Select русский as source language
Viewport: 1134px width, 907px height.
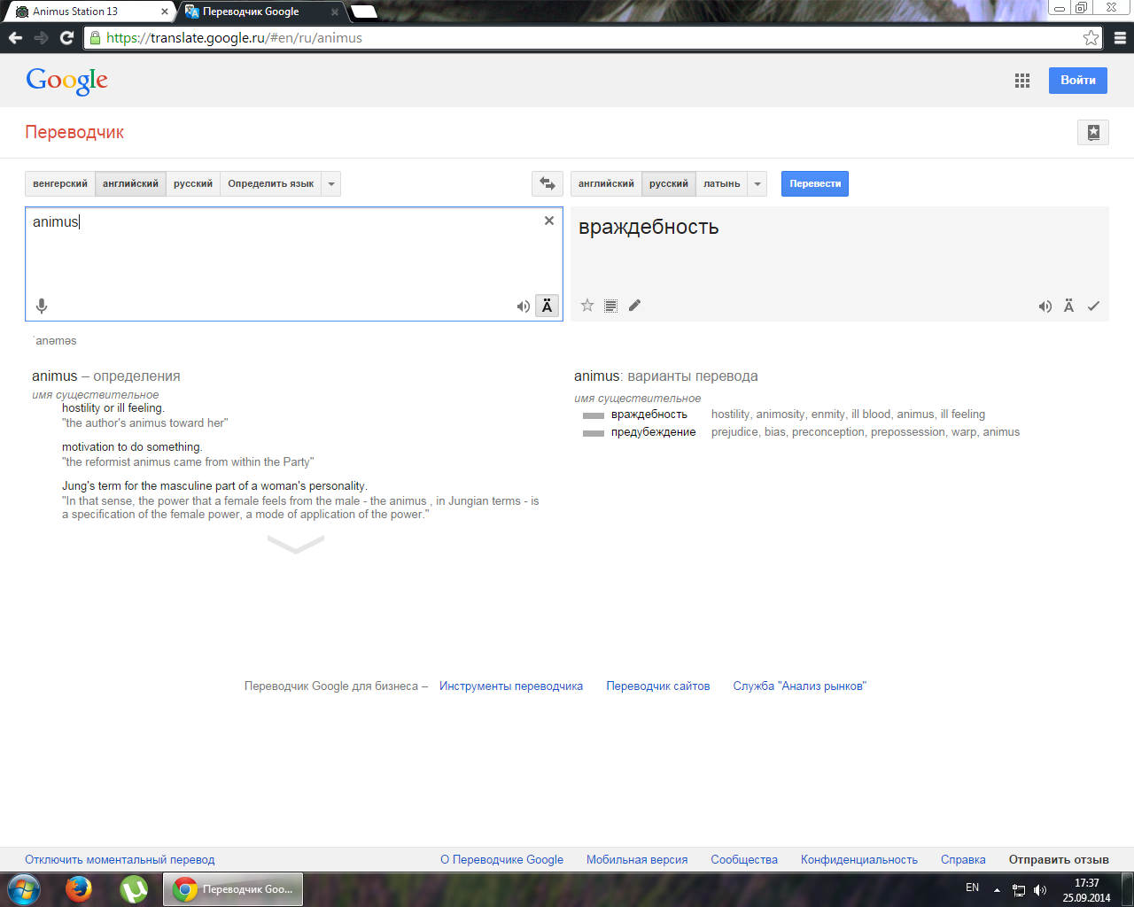(x=193, y=183)
